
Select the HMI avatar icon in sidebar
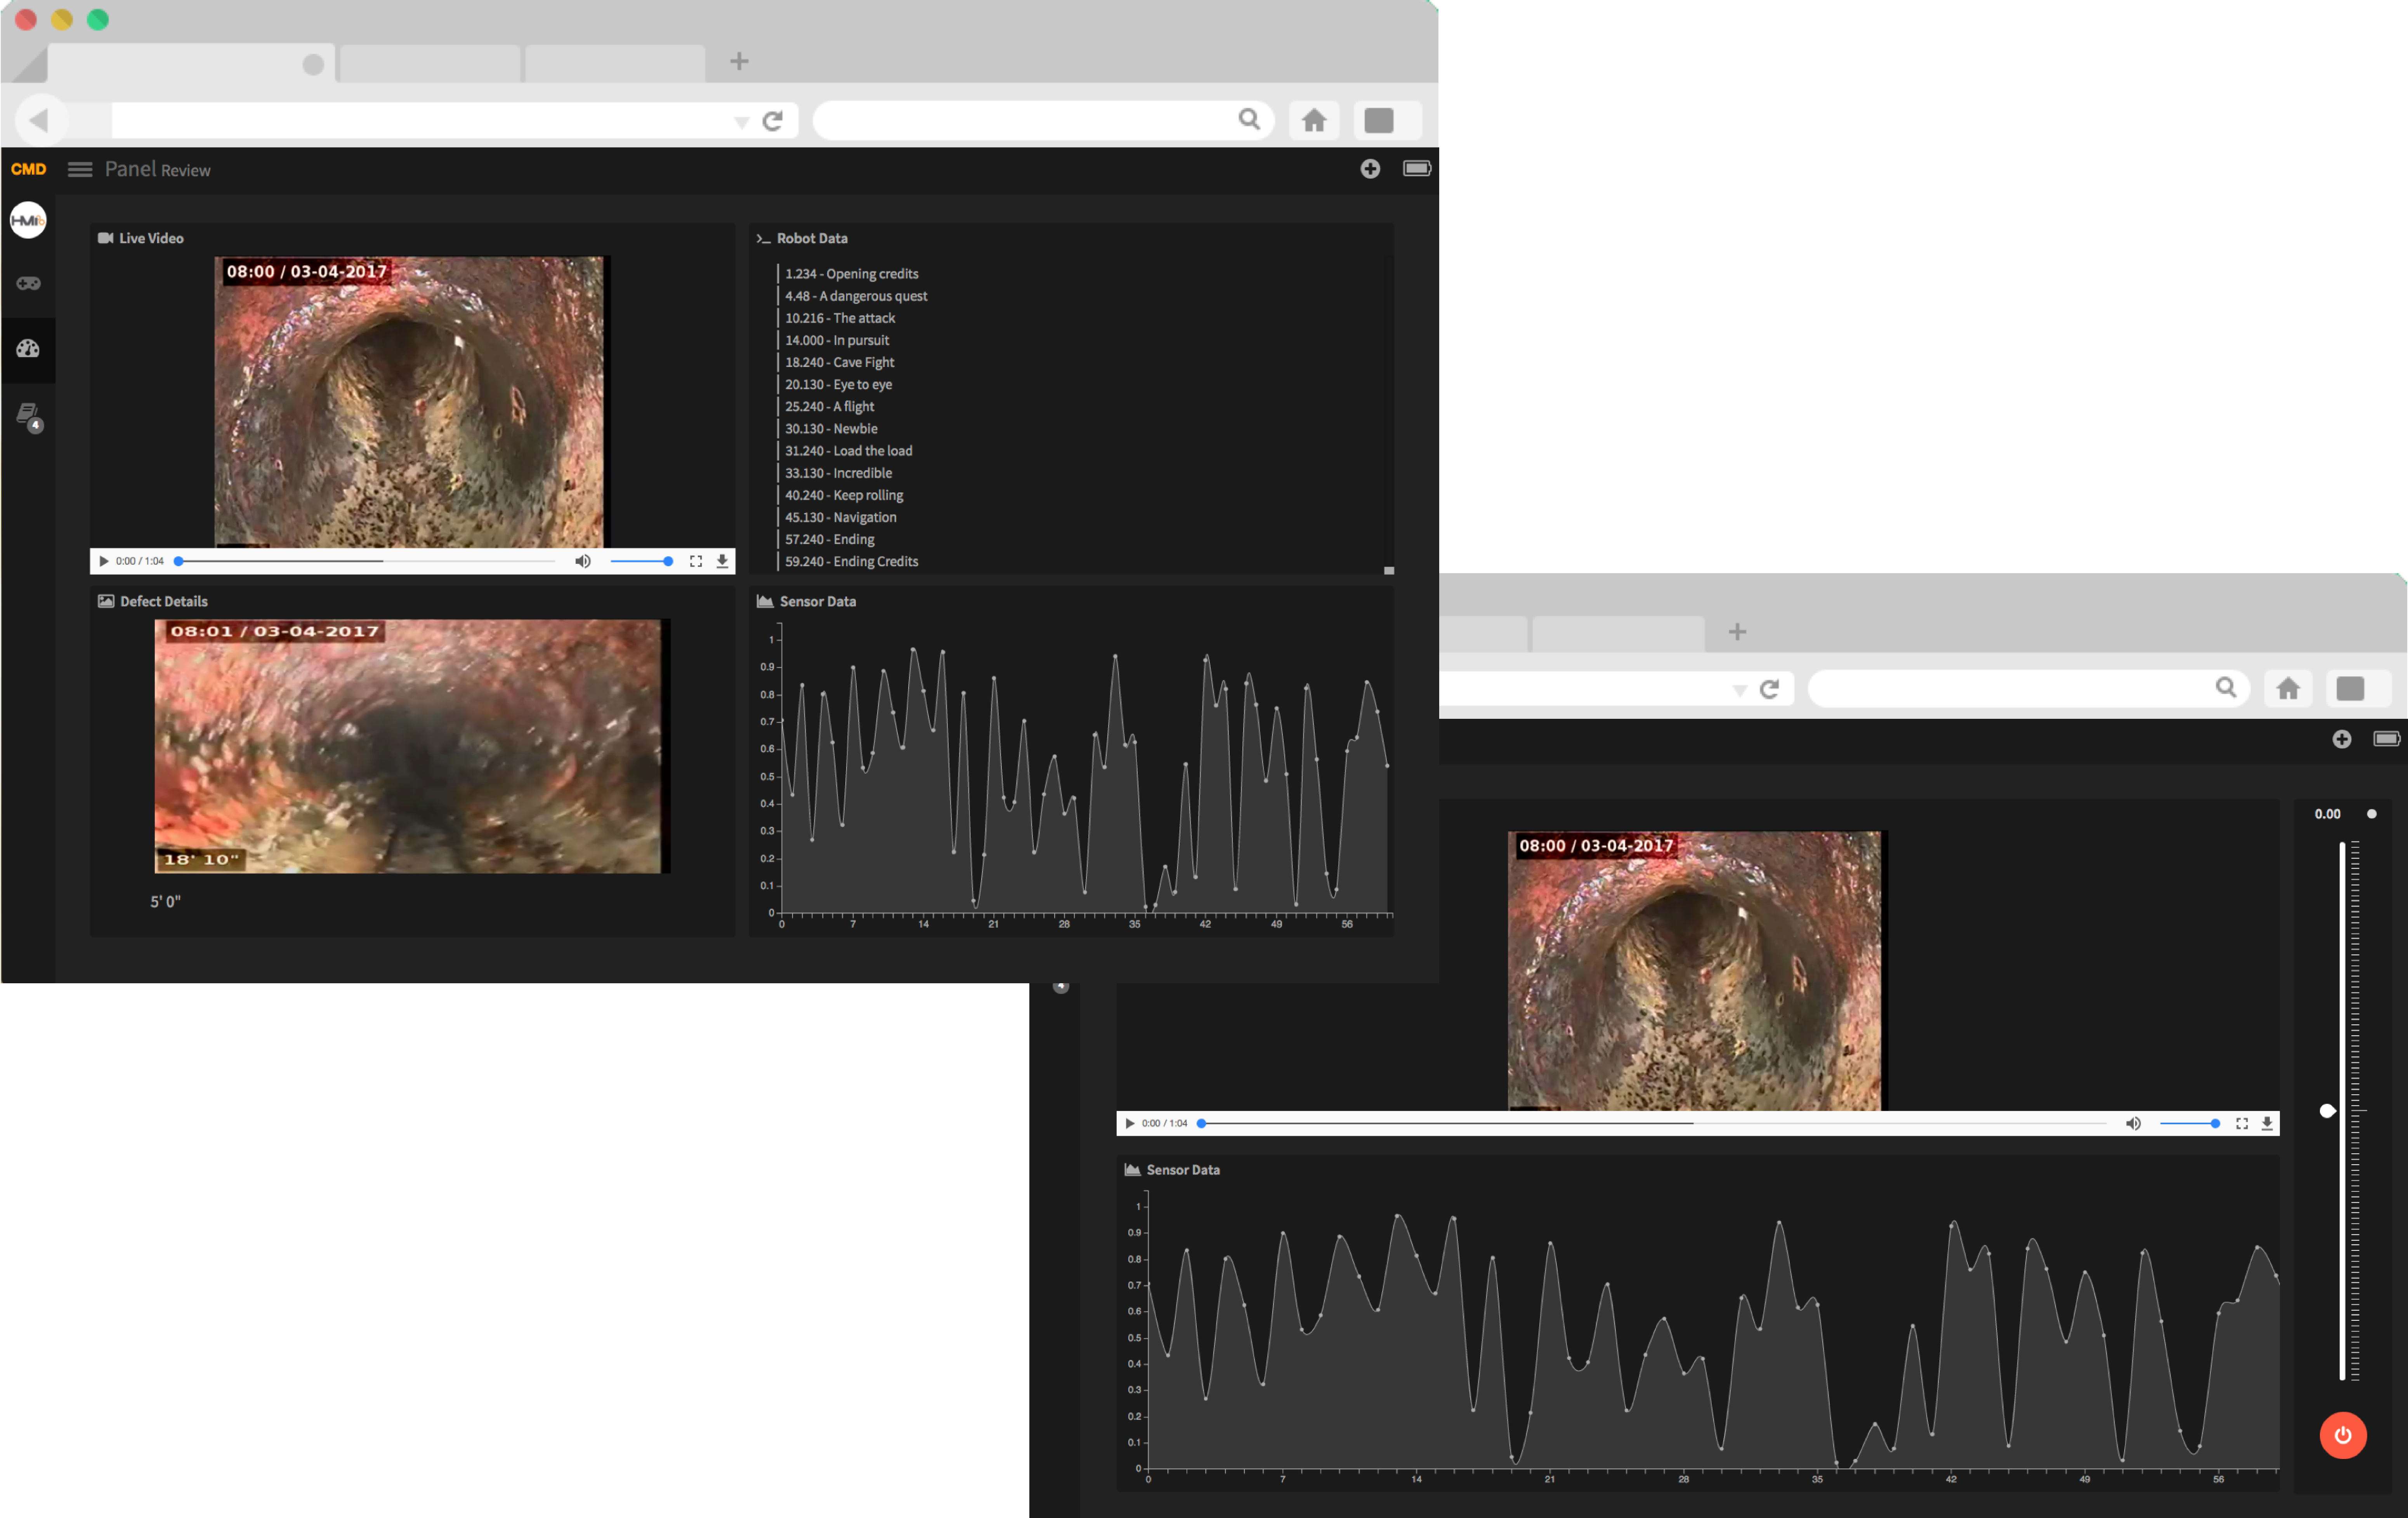28,220
